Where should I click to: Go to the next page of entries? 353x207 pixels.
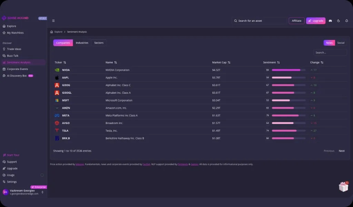(x=341, y=151)
